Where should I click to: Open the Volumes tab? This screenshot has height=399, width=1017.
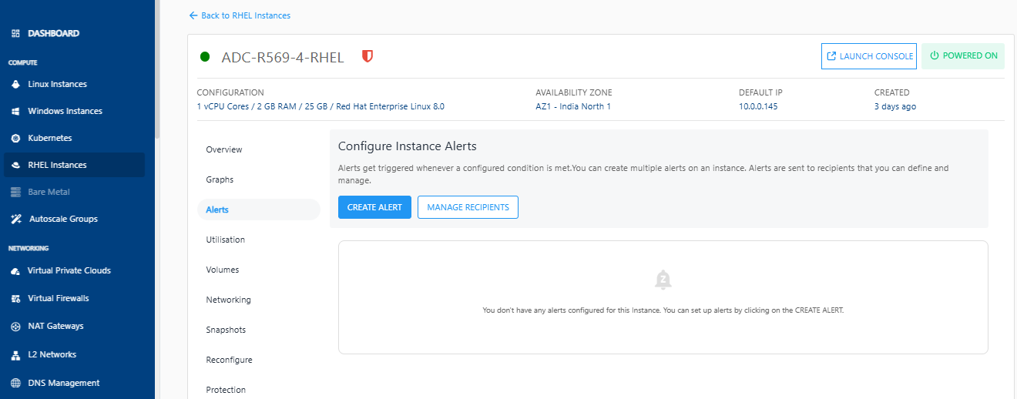coord(223,270)
